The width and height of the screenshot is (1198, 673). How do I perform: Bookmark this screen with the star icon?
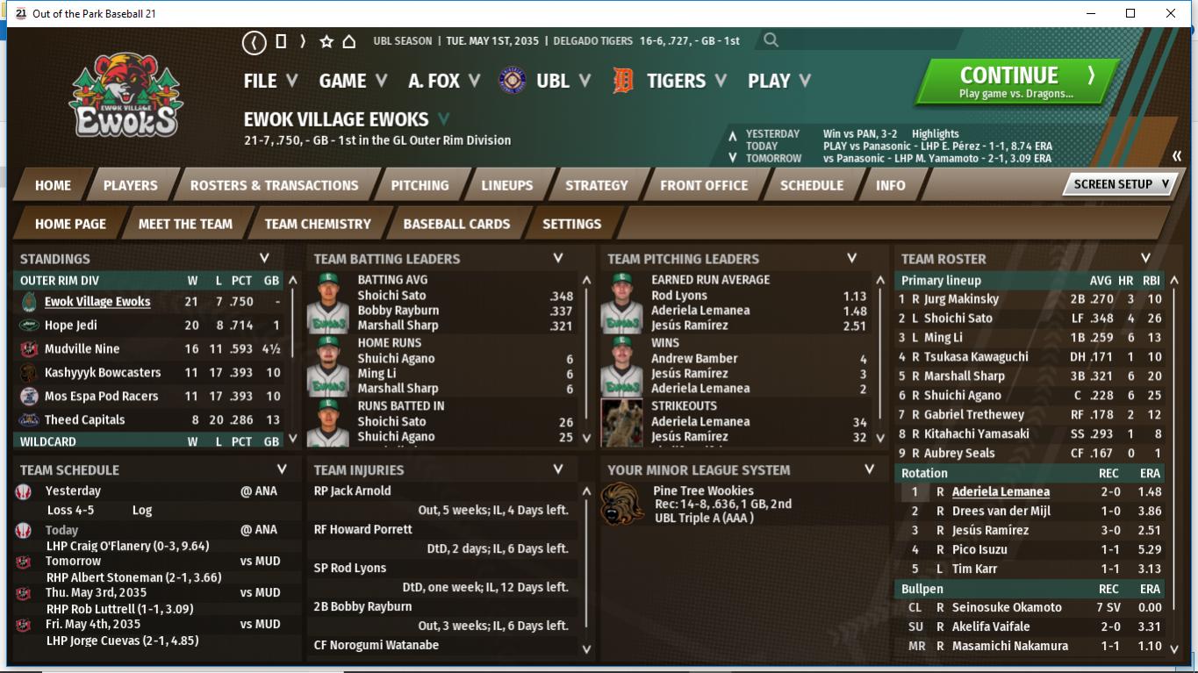(x=326, y=41)
